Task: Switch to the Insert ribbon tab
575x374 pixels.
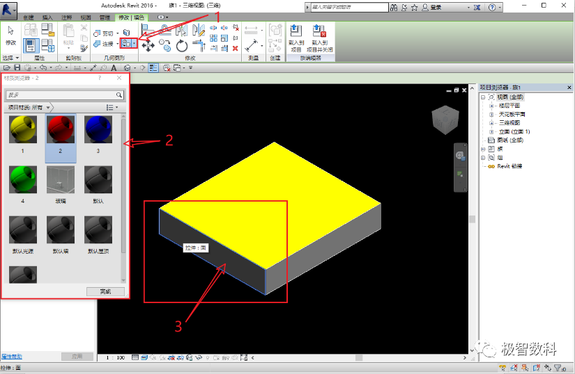Action: tap(47, 17)
